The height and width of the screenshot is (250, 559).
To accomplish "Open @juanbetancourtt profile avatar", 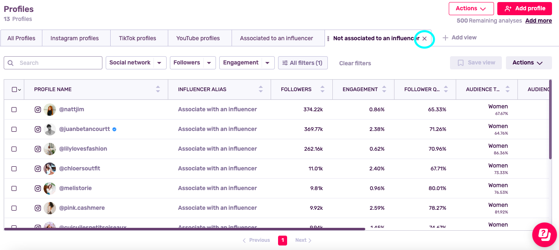I will pyautogui.click(x=50, y=129).
